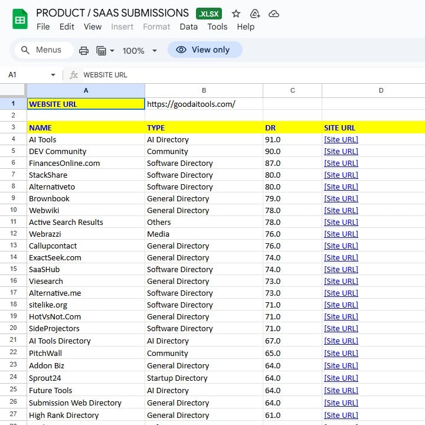This screenshot has width=425, height=425.
Task: Click the Menus search field
Action: [44, 50]
